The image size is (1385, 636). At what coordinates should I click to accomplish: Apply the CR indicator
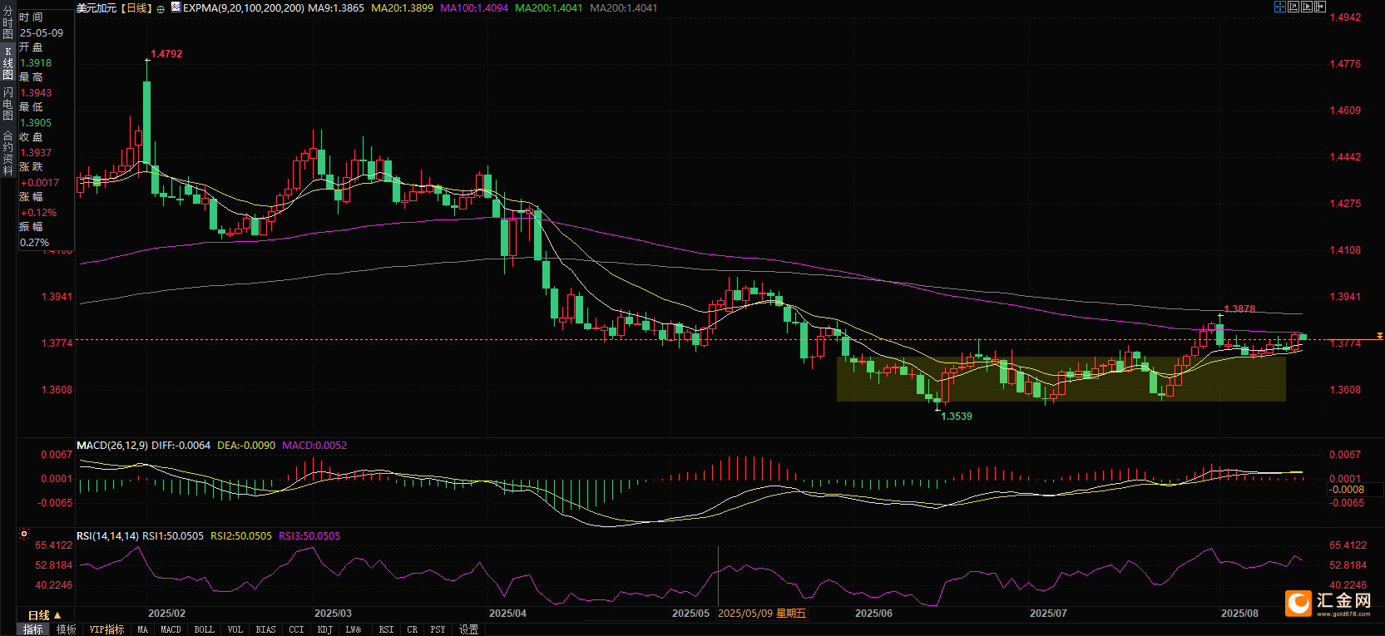click(413, 629)
